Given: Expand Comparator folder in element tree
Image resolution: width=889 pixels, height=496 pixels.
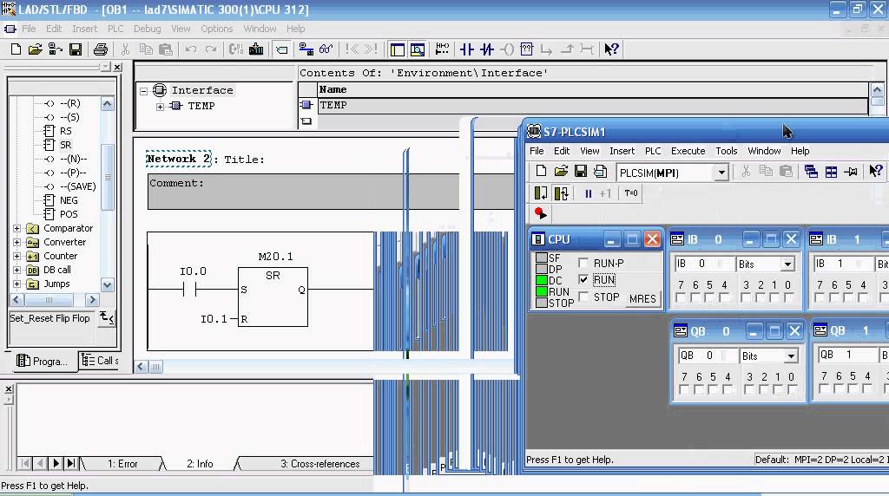Looking at the screenshot, I should 17,228.
